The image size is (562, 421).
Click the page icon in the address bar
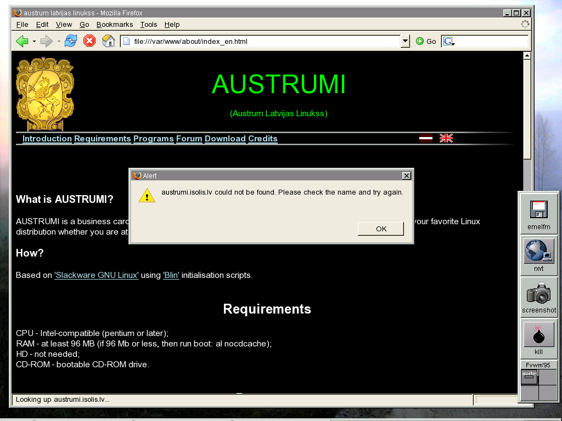coord(126,41)
